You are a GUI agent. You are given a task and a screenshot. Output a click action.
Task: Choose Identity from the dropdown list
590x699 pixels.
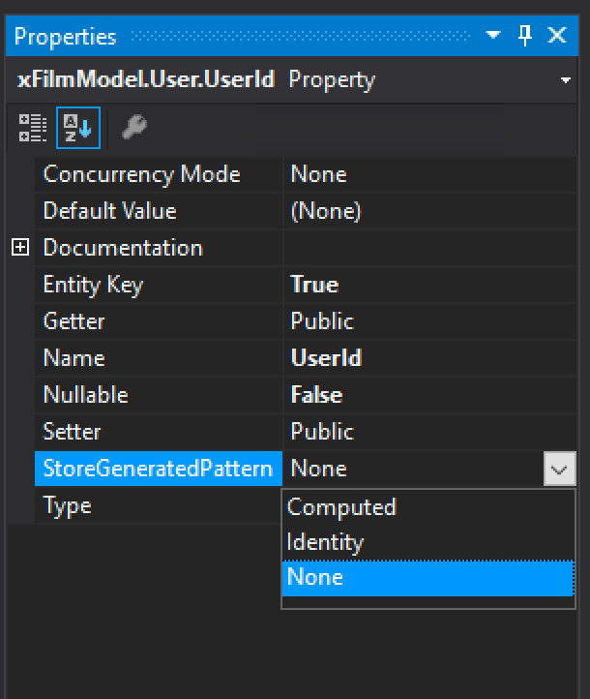(x=325, y=542)
